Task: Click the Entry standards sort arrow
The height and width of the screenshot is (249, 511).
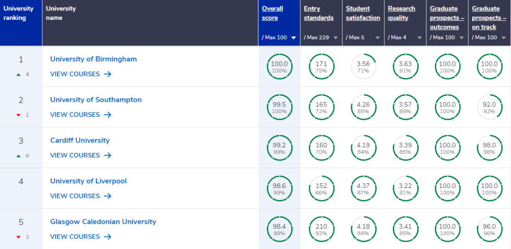Action: coord(335,38)
